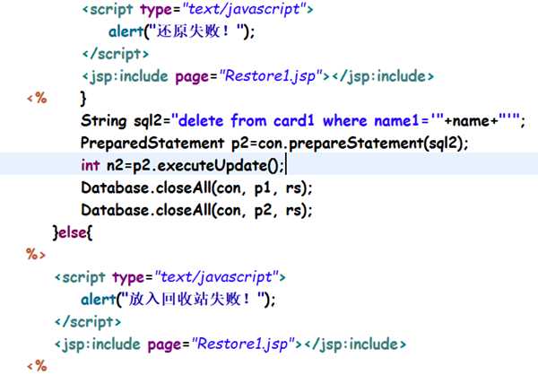Click "prepareStatement(sql2)" method call

(x=375, y=144)
